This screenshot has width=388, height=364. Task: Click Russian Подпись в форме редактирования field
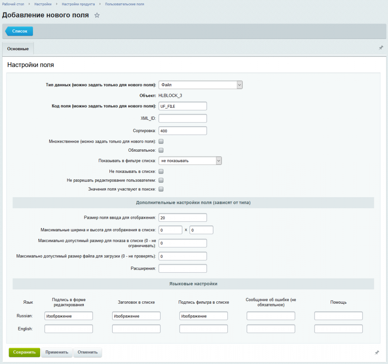[69, 316]
